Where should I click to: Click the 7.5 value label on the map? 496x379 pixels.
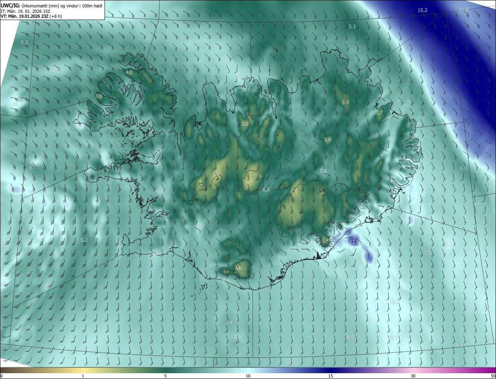point(323,171)
